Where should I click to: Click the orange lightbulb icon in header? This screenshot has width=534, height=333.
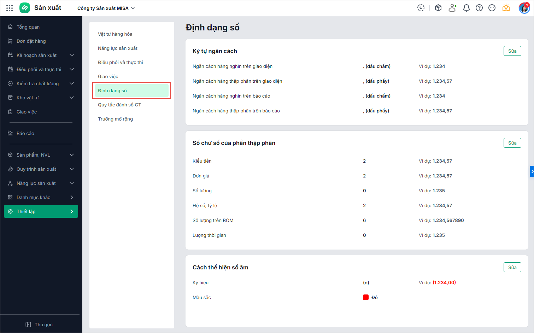[506, 8]
